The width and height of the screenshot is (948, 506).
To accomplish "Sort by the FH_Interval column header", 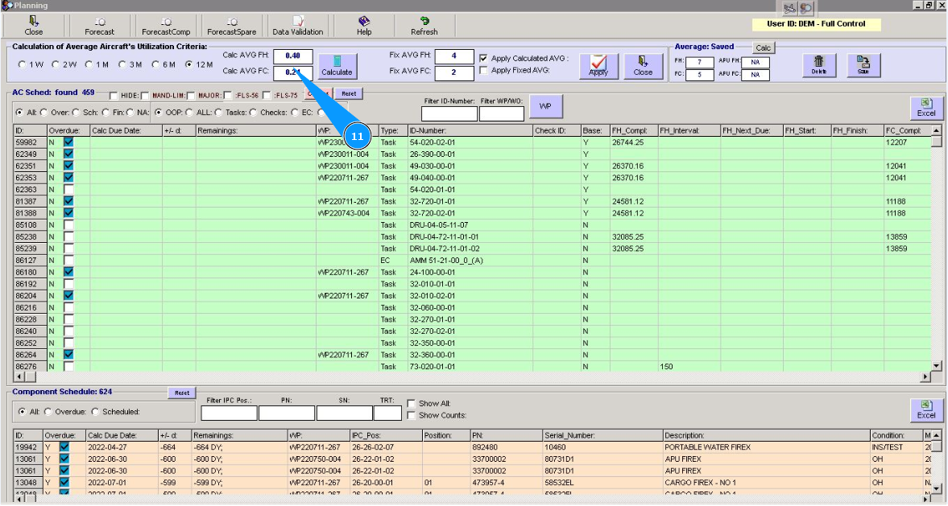I will [687, 130].
